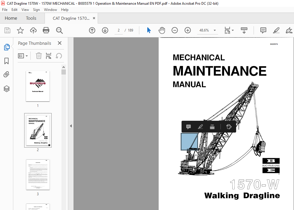Go to previous page with the up arrow

tap(92, 30)
